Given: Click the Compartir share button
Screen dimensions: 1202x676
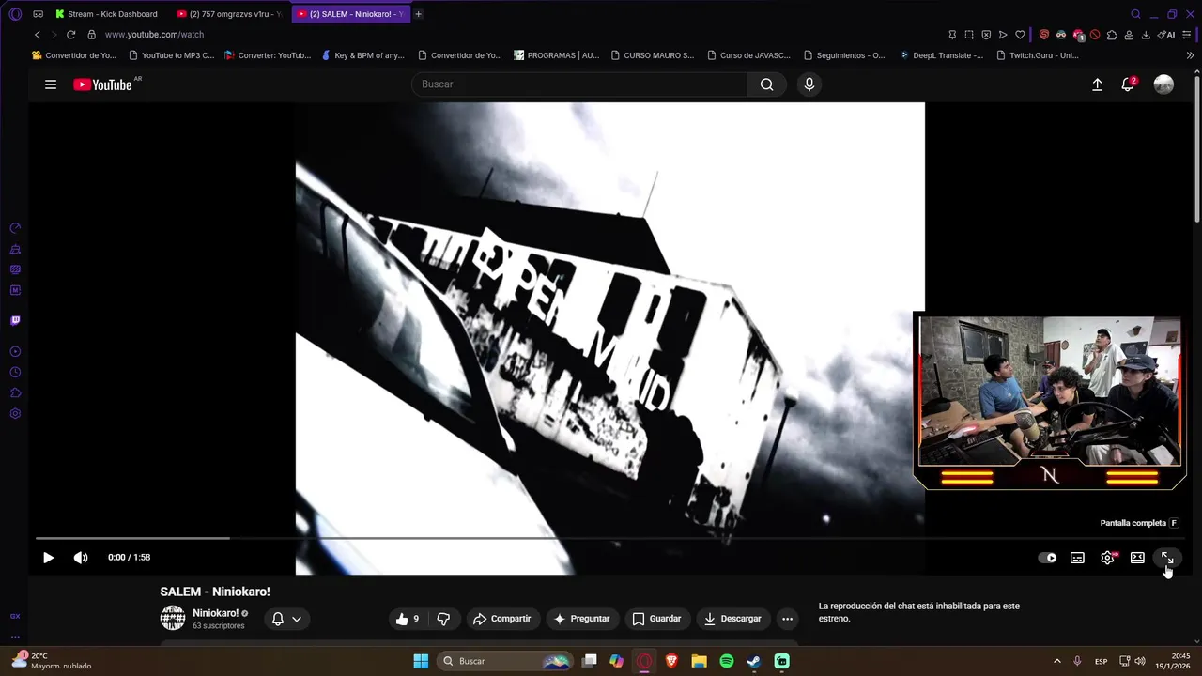Looking at the screenshot, I should (502, 619).
